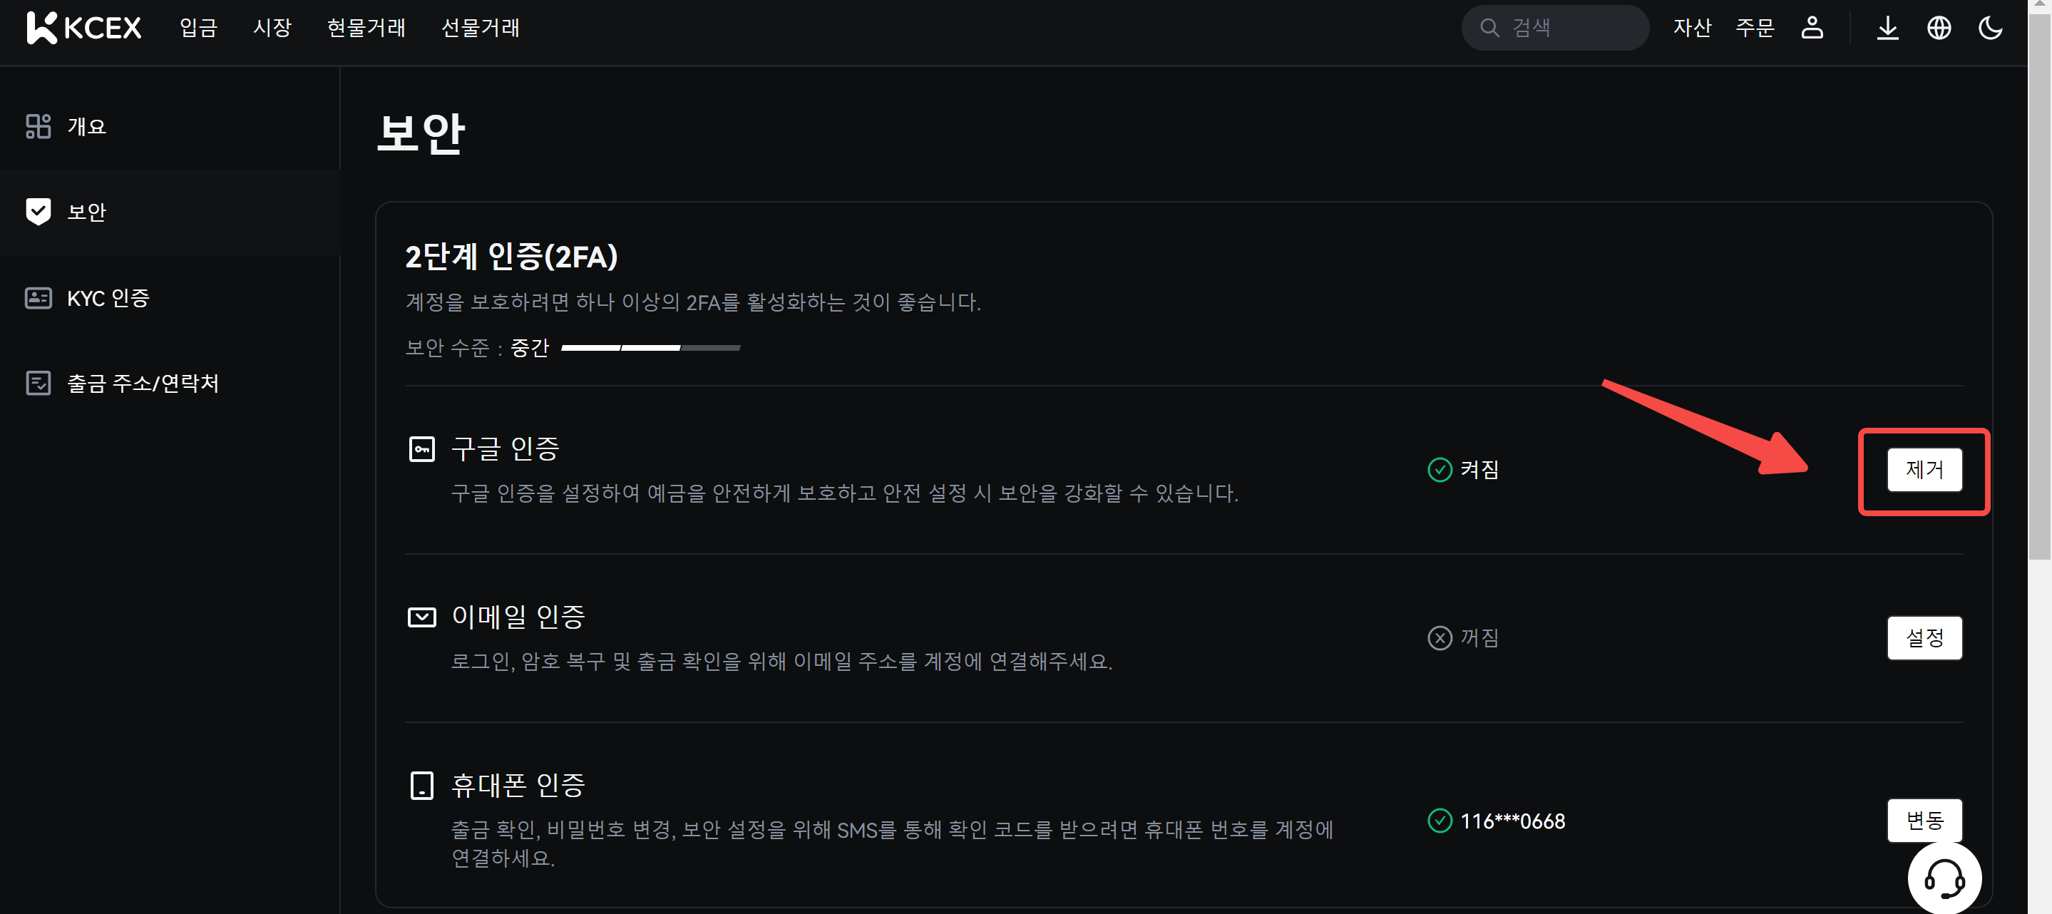Screen dimensions: 2052x914
Task: Click 제거 to remove Google authentication
Action: click(1924, 469)
